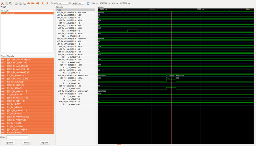
Task: Click the Zoom Out icon
Action: tap(25, 3)
